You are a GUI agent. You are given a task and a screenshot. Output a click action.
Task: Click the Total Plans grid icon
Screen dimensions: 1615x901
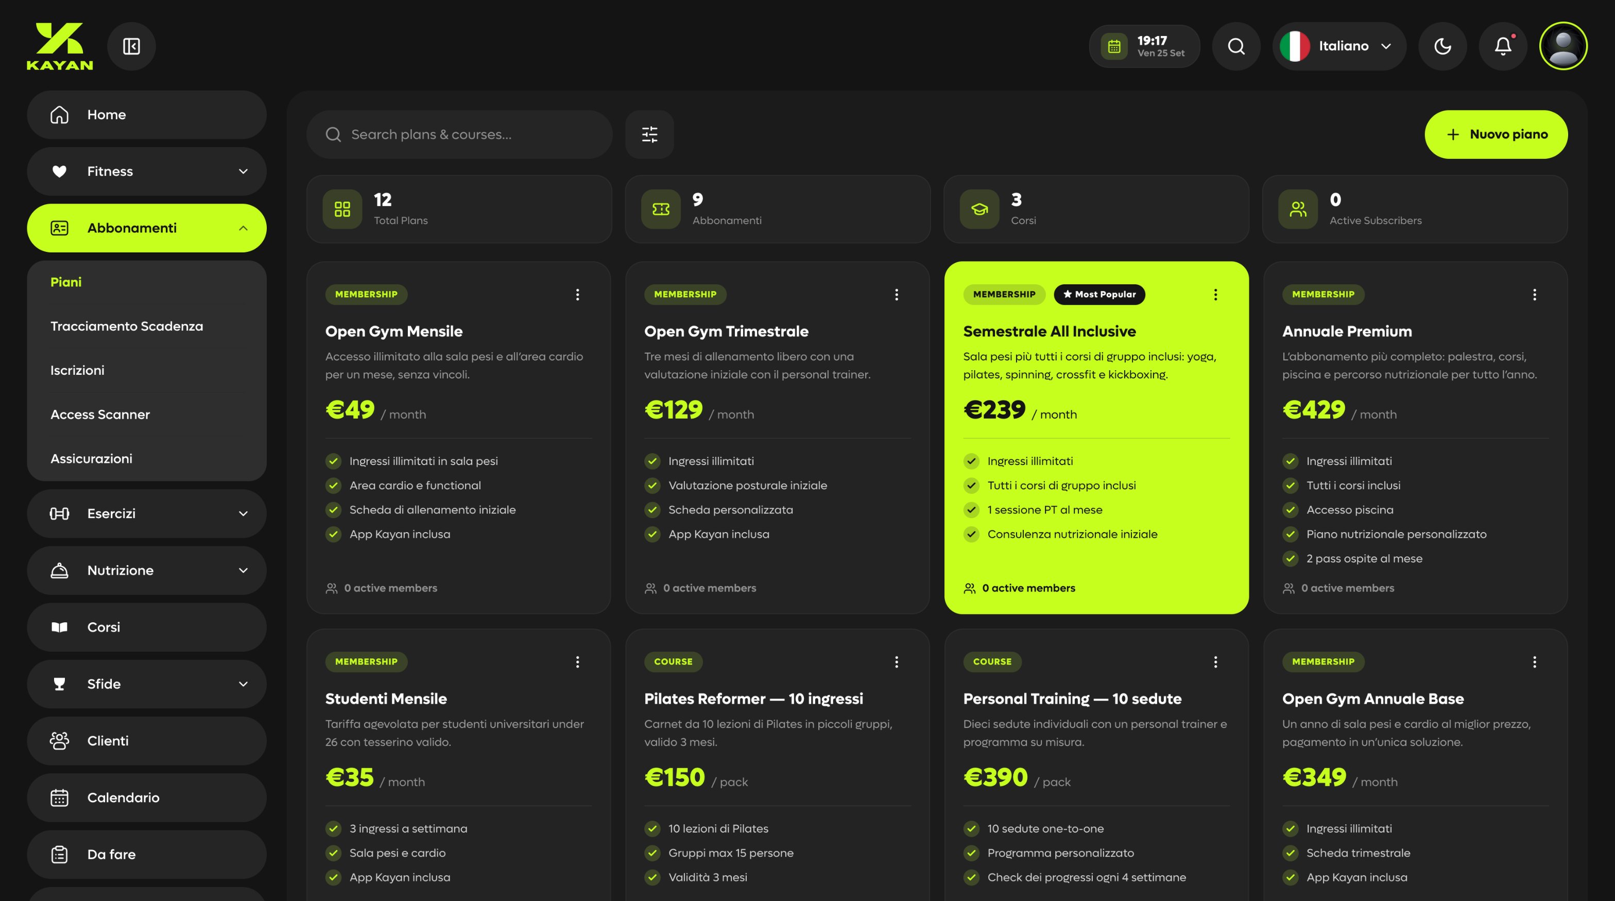point(342,209)
